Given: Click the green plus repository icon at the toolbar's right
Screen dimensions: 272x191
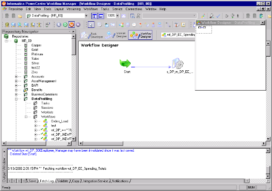Looking at the screenshot, I should click(261, 16).
